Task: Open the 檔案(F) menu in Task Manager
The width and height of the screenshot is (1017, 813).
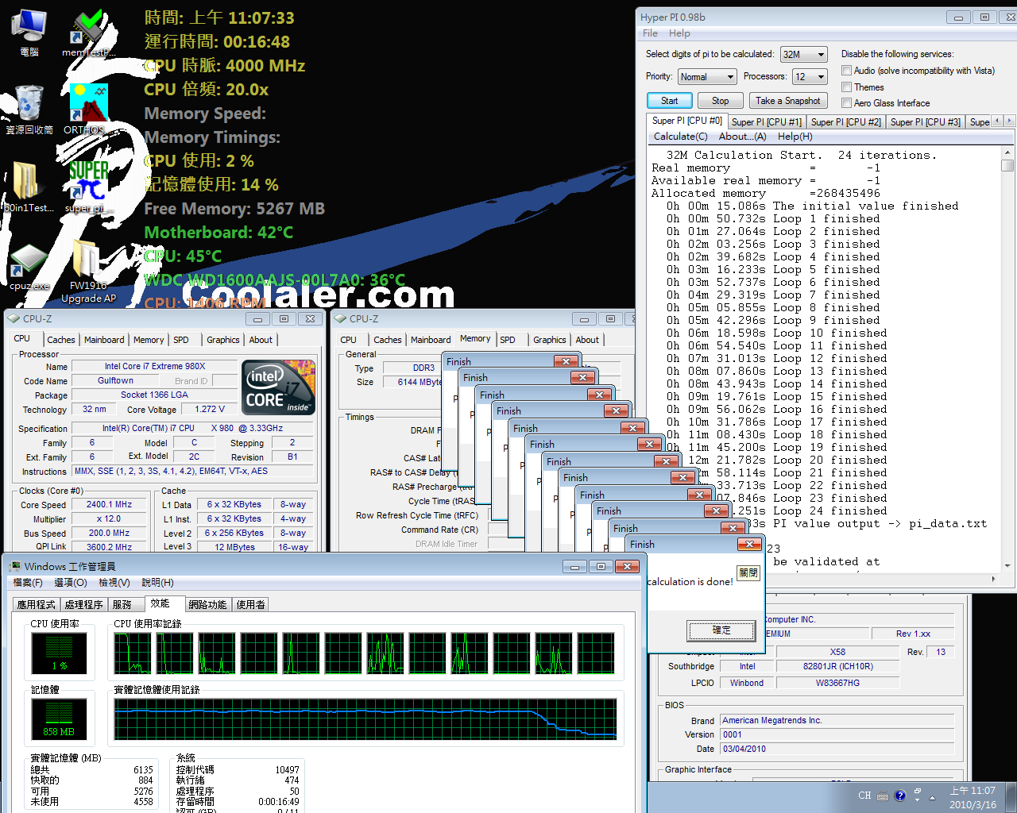Action: click(x=28, y=583)
